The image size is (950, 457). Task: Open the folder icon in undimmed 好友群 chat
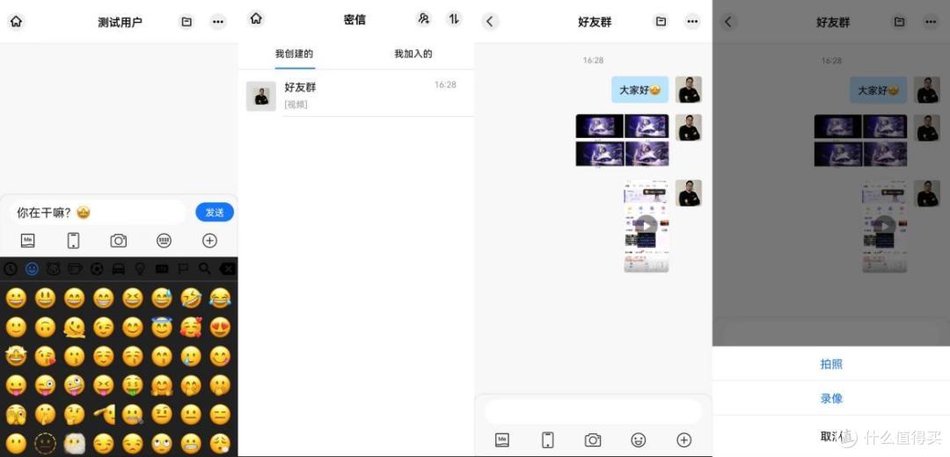(661, 22)
